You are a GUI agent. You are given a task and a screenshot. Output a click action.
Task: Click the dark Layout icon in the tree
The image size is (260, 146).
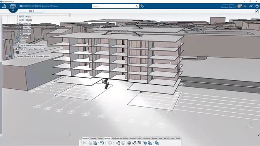18,52
